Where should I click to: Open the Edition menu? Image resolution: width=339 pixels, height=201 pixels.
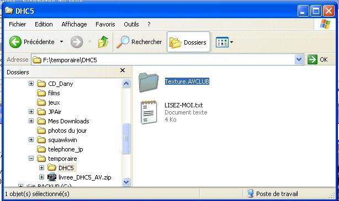tap(44, 24)
